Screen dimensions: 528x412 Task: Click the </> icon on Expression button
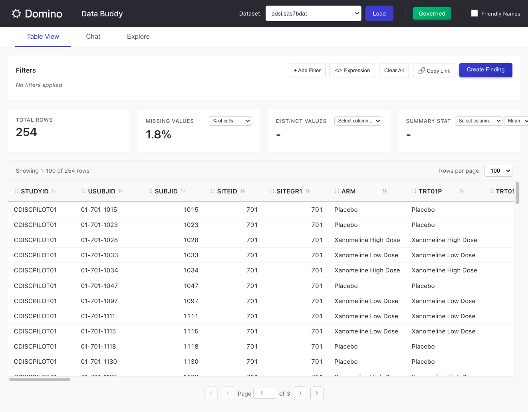pyautogui.click(x=338, y=70)
